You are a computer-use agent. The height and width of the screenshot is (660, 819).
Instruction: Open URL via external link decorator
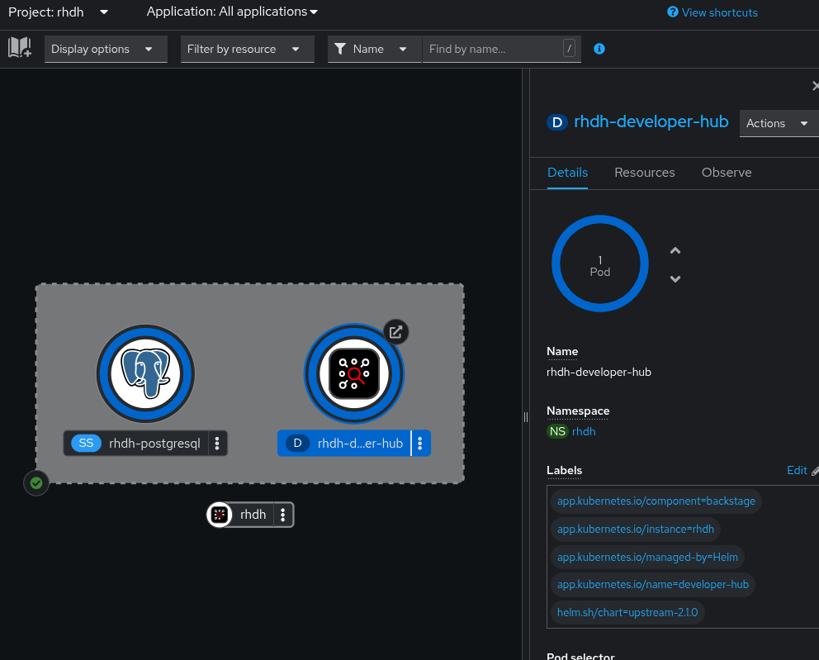coord(396,332)
